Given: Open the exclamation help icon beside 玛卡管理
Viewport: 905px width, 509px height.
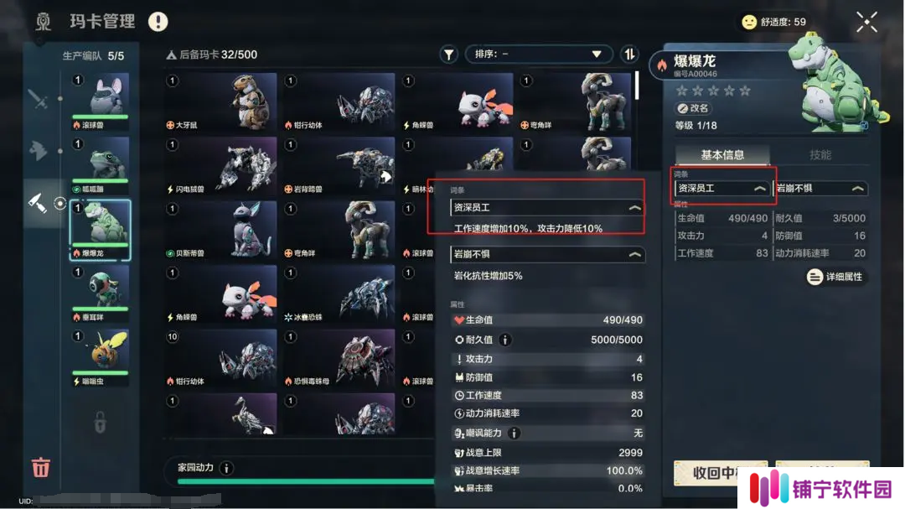Looking at the screenshot, I should point(158,21).
